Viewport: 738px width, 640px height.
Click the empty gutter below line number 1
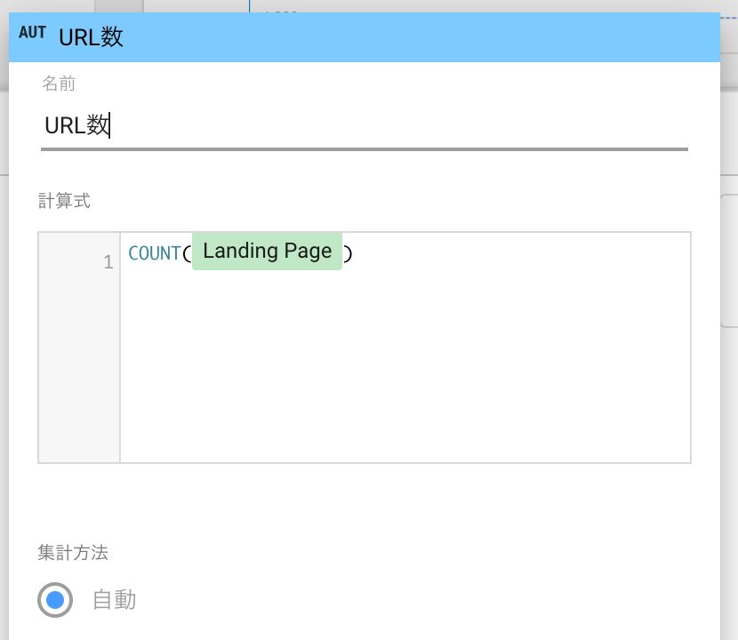click(x=79, y=373)
